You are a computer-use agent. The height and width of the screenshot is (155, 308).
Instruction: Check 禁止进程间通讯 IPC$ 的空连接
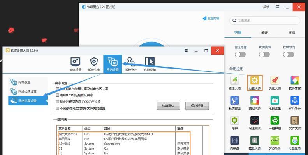click(x=57, y=102)
